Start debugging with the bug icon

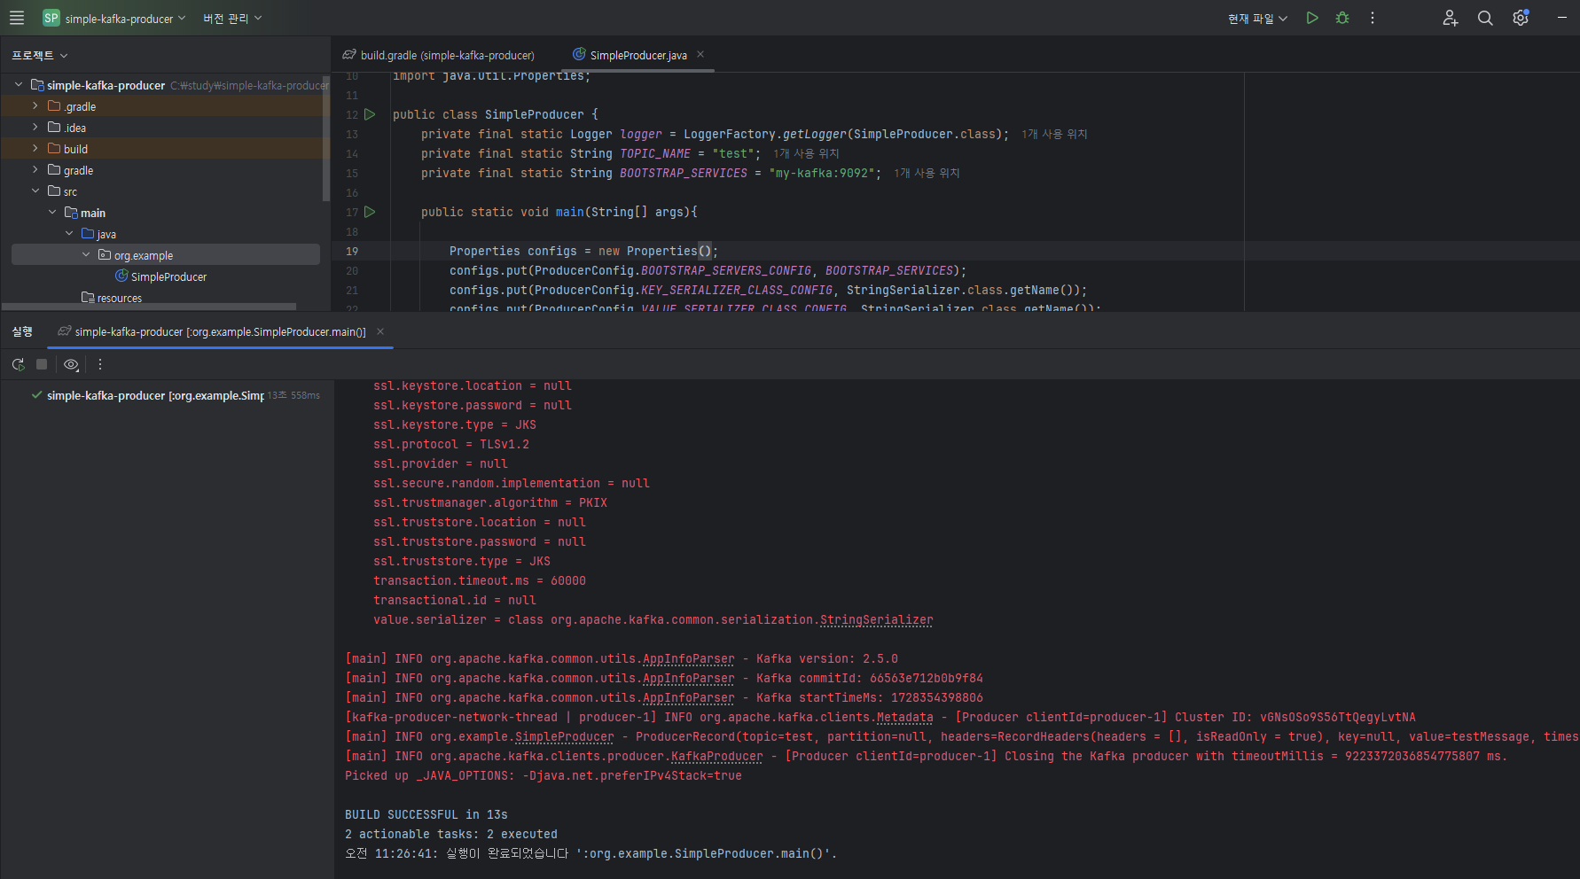click(x=1342, y=18)
